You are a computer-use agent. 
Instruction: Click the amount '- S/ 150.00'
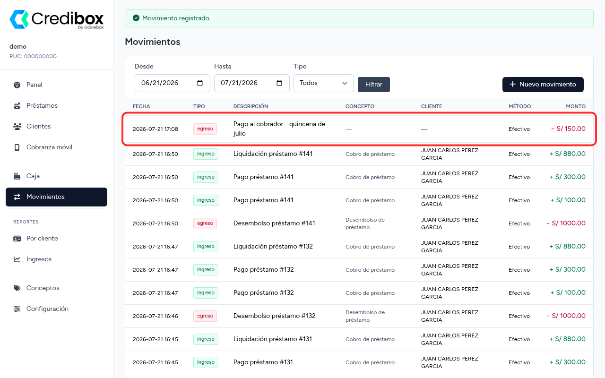568,129
